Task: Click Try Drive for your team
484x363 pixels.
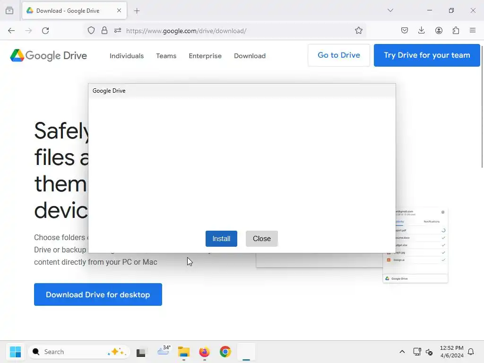Action: (x=427, y=55)
